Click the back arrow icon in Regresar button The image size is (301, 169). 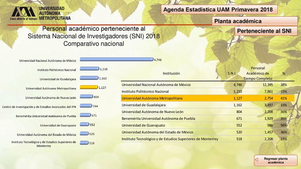tap(256, 160)
